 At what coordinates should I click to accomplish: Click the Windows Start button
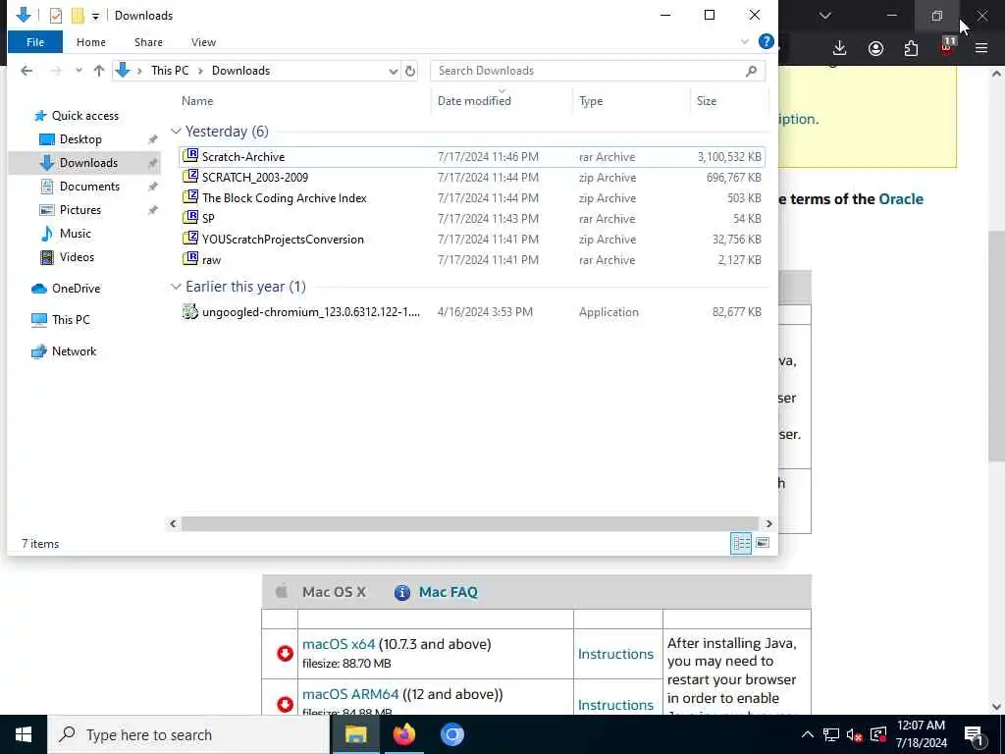point(24,734)
